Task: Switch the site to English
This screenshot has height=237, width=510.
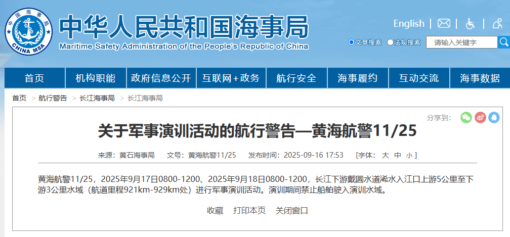Action: pos(409,24)
